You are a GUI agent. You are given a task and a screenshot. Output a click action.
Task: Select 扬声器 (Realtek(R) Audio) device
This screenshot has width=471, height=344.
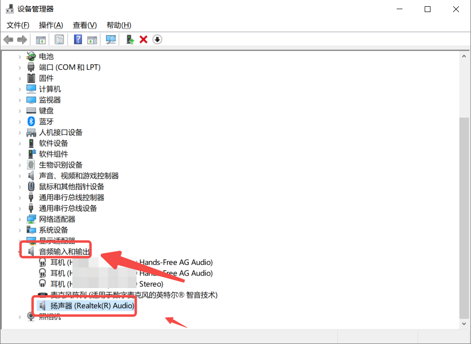coord(92,305)
